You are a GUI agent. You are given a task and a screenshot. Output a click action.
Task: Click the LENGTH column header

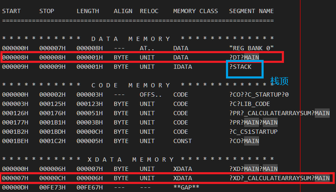(x=88, y=11)
